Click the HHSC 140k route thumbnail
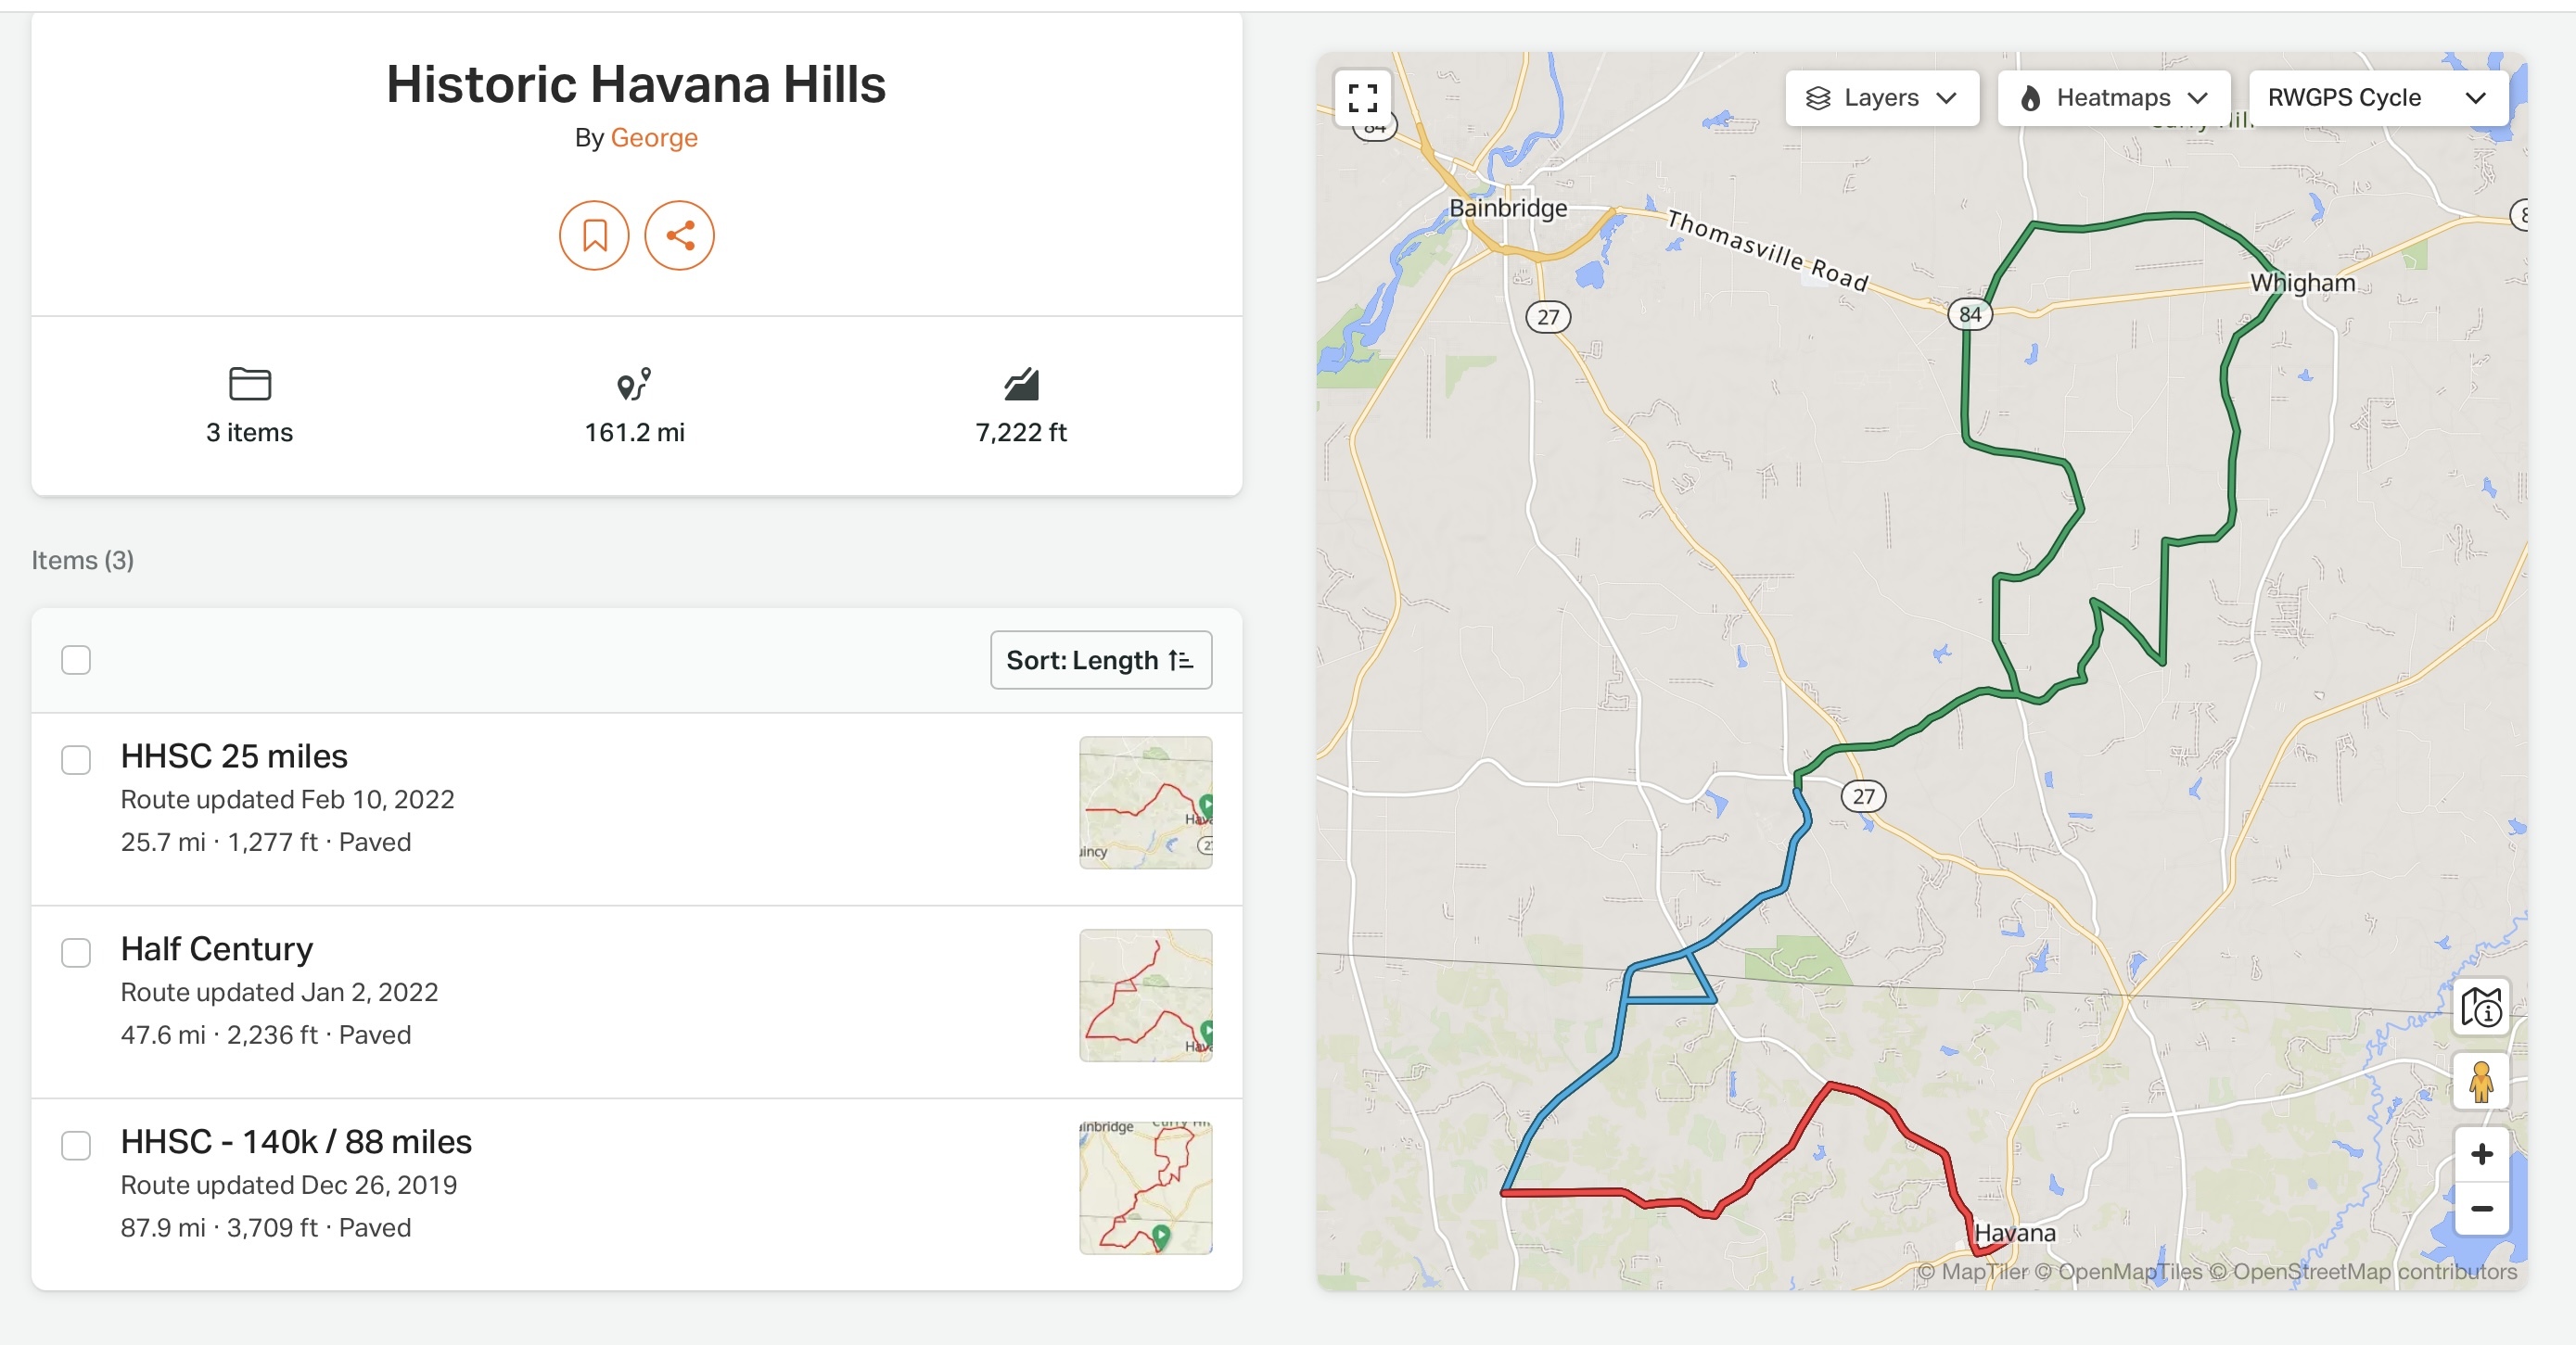This screenshot has width=2576, height=1345. pos(1146,1189)
